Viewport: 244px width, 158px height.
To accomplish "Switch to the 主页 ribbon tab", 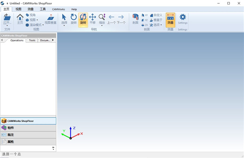I will (7, 9).
